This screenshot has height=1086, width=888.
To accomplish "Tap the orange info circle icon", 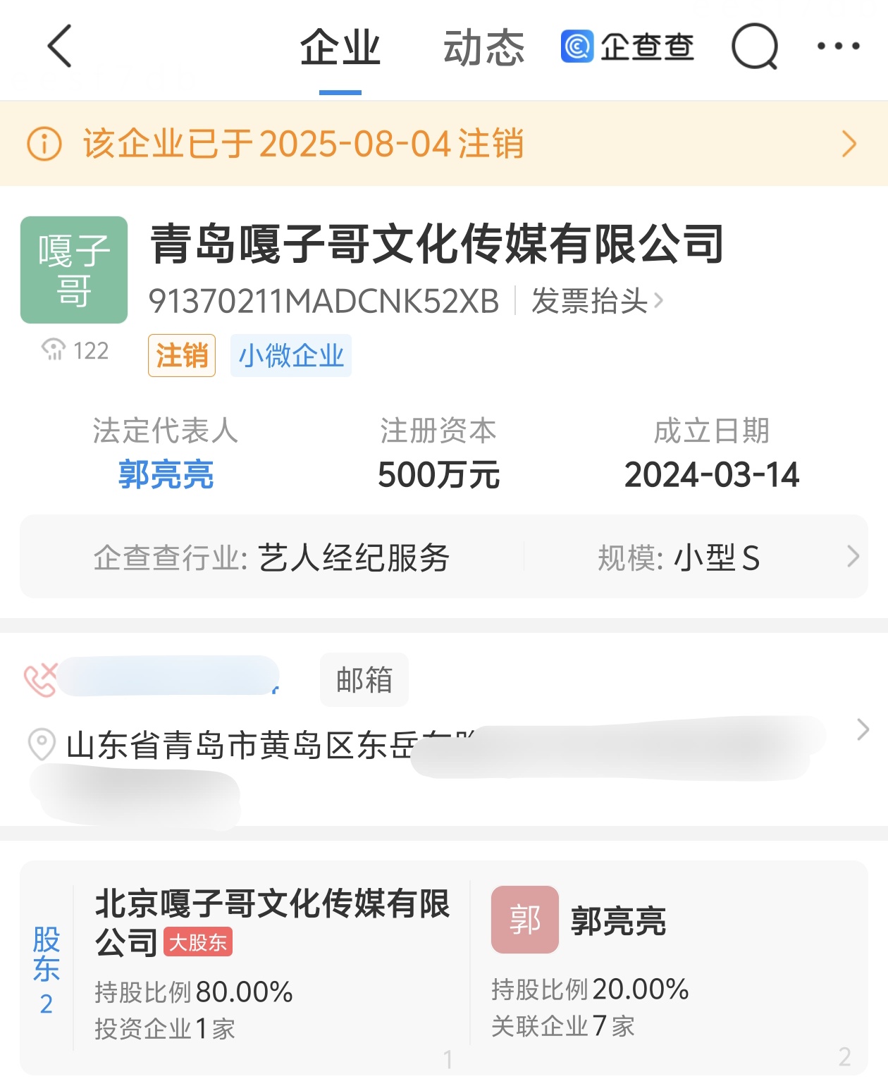I will coord(44,144).
